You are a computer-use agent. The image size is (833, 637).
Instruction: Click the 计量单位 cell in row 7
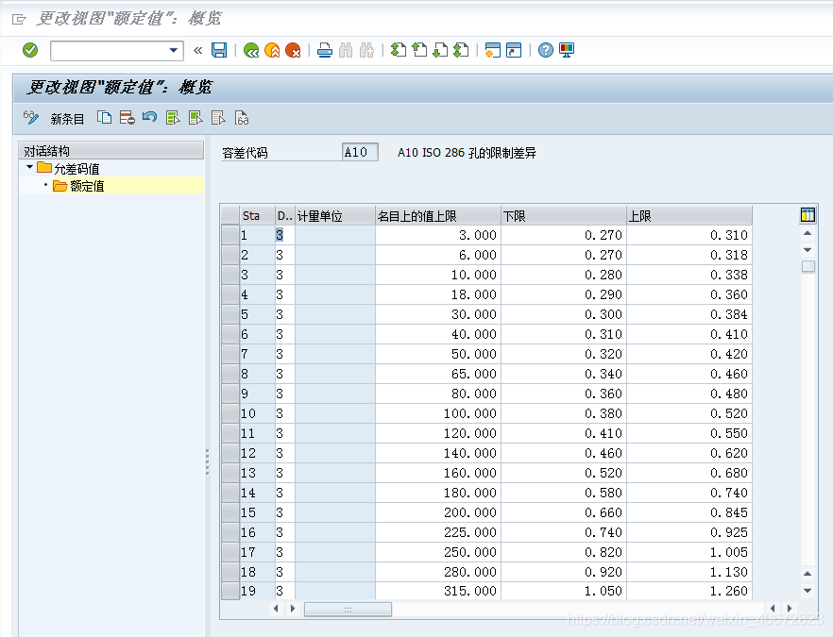coord(335,354)
